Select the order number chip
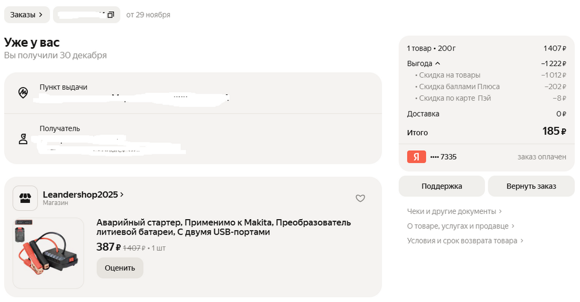580x302 pixels. coord(87,15)
